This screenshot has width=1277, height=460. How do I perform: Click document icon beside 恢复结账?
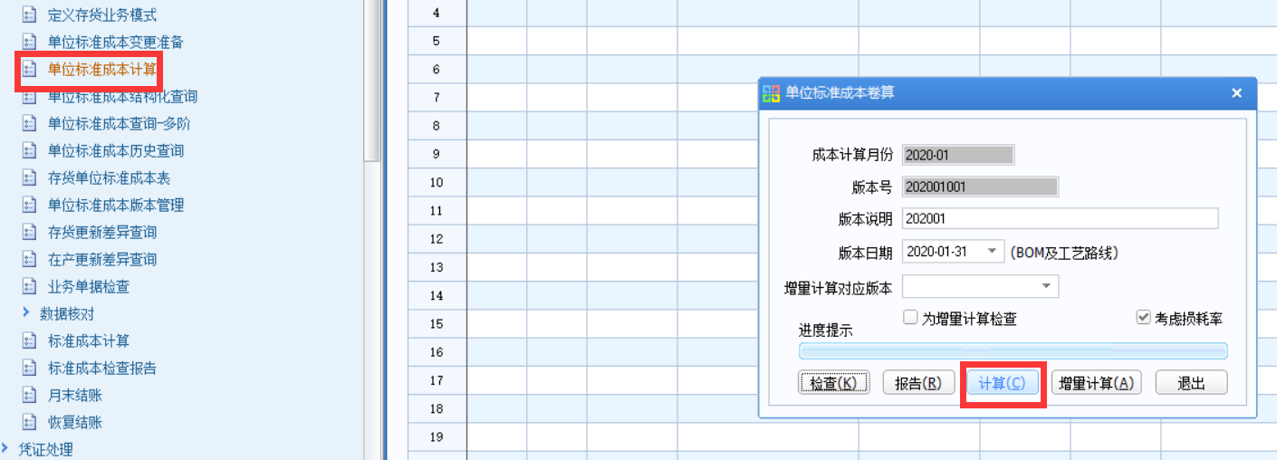tap(29, 423)
